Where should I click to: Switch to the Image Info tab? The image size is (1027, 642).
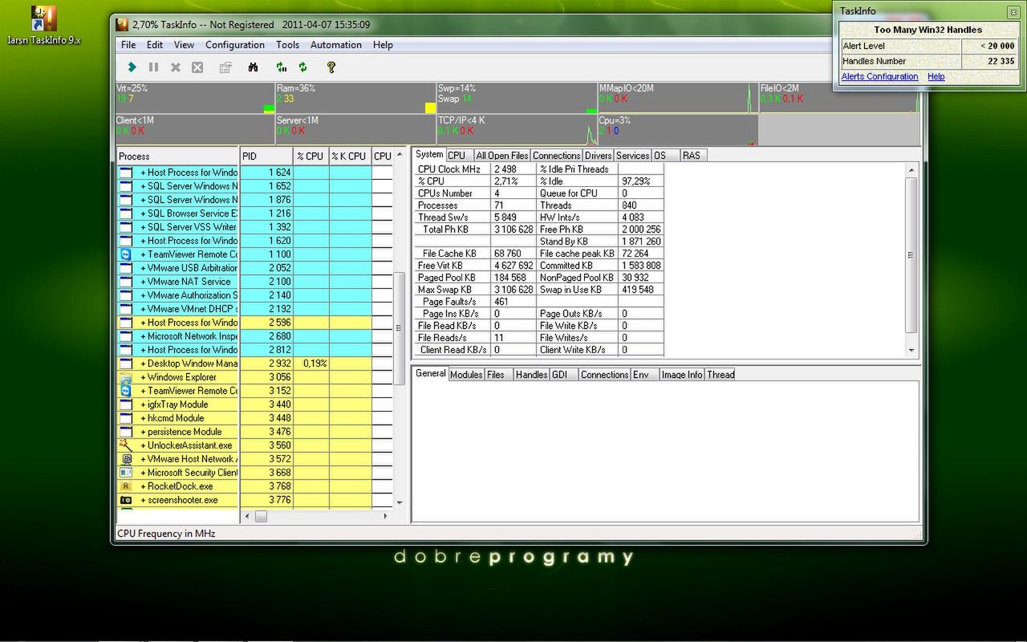pos(682,375)
